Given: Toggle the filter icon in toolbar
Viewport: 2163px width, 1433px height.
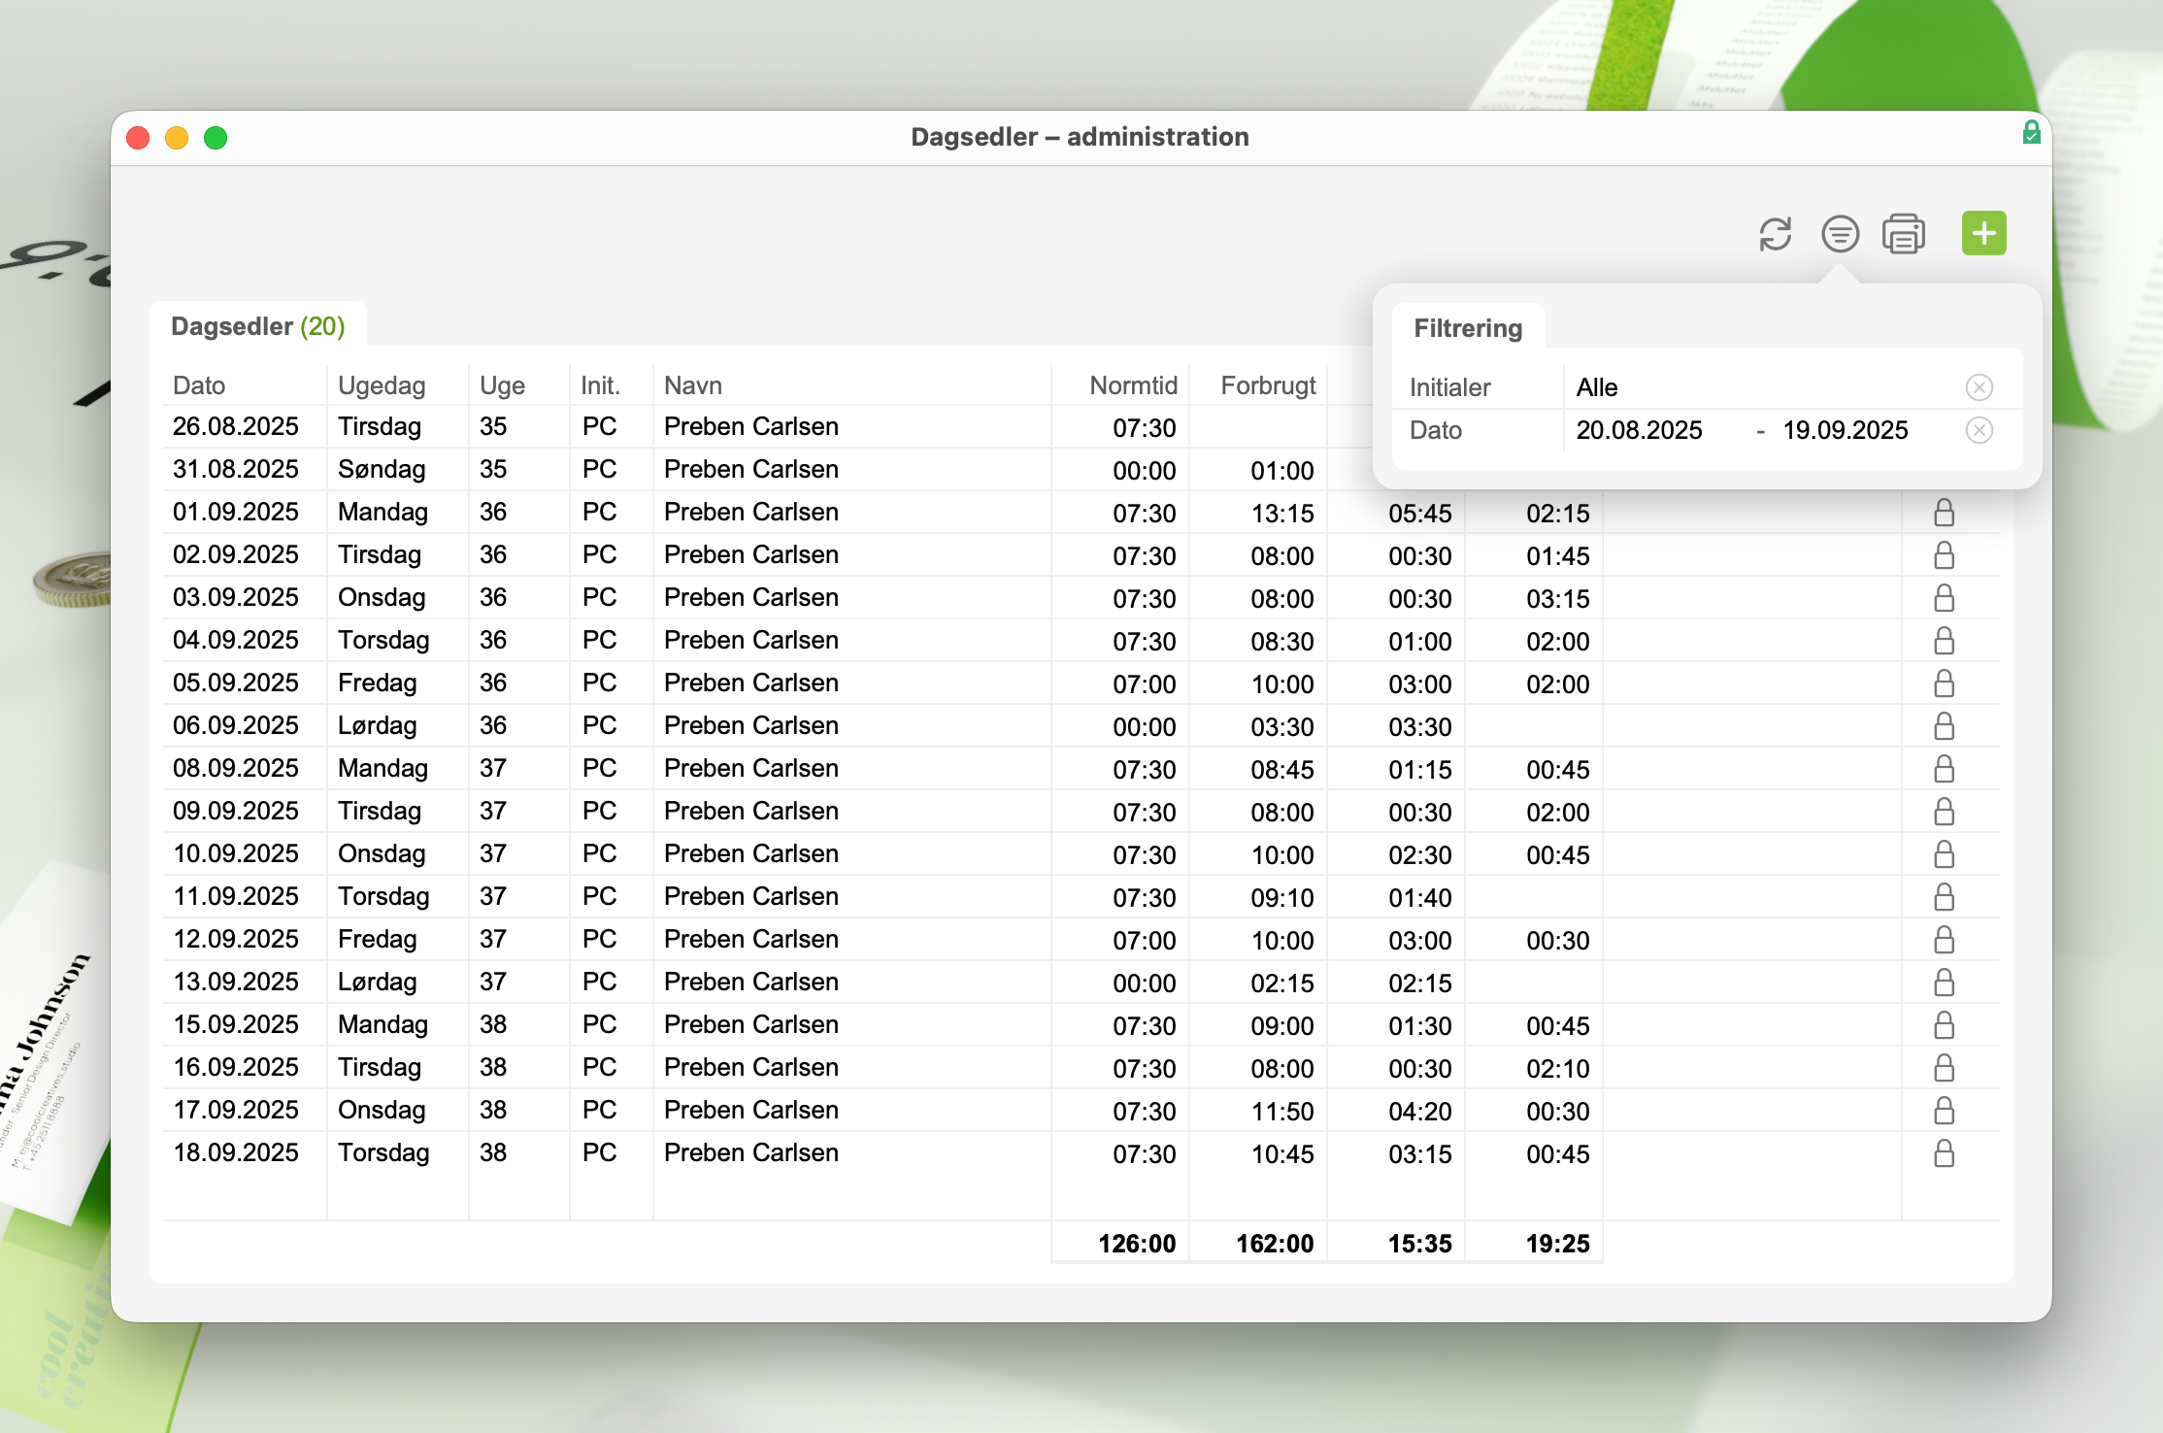Looking at the screenshot, I should (1840, 234).
